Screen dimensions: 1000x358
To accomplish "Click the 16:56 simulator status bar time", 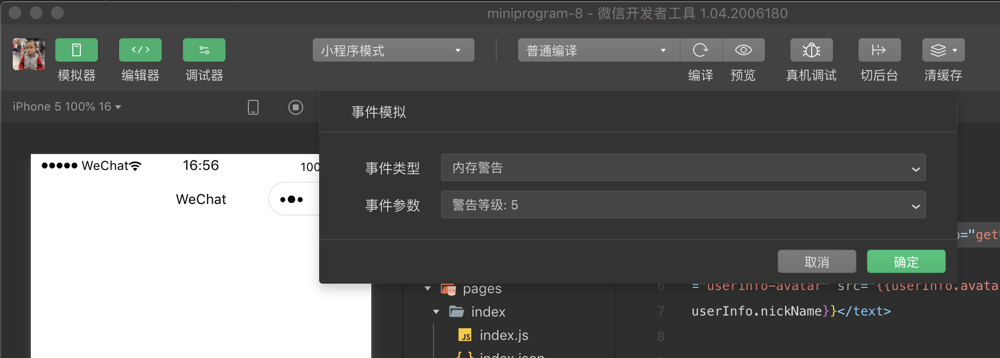I will click(x=201, y=165).
